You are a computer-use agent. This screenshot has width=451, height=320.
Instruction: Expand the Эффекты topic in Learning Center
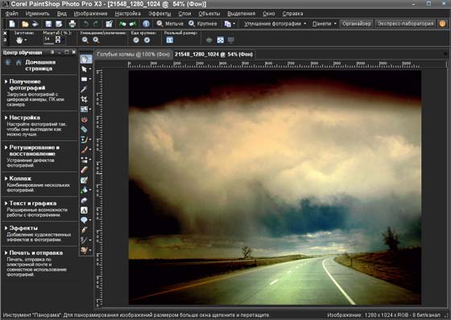(23, 228)
